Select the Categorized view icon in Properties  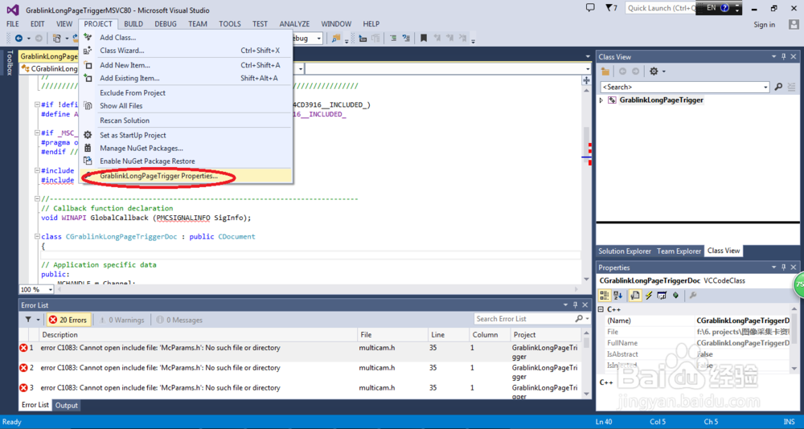(605, 295)
